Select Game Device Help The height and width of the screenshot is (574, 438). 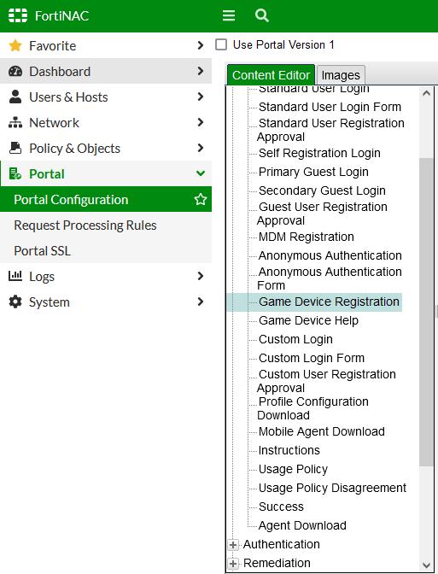[x=308, y=320]
